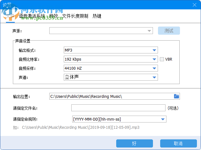
Task: Go to the 热键 hotkeys tab
Action: click(x=97, y=16)
